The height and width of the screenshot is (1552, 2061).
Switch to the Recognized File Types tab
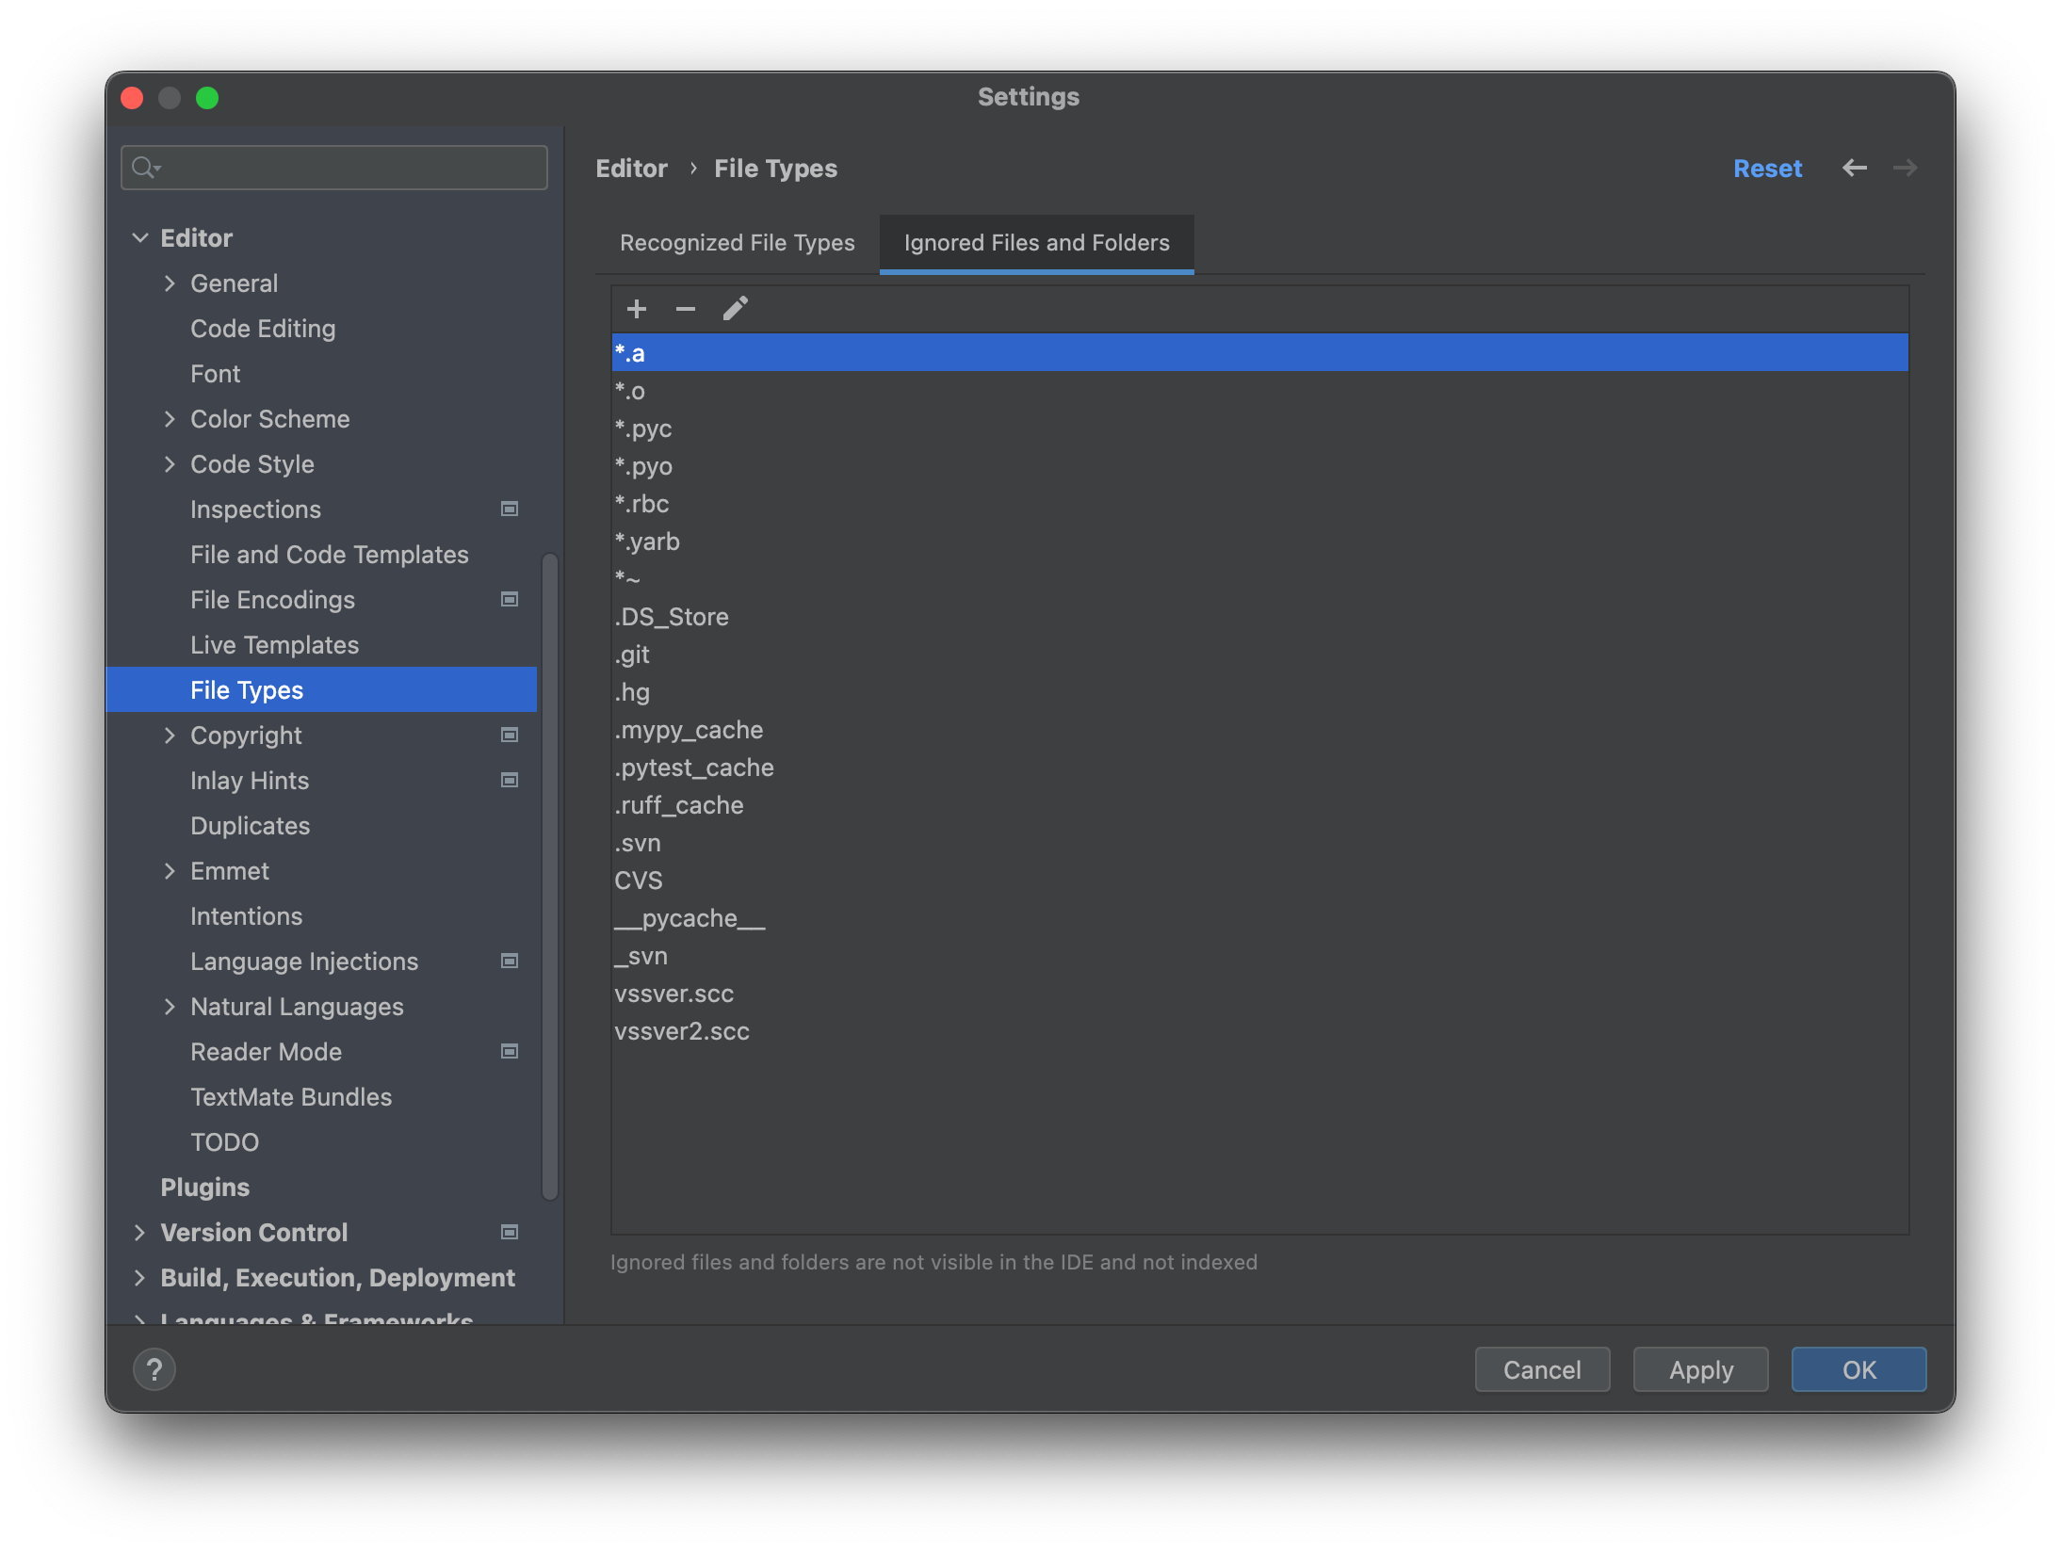[737, 242]
